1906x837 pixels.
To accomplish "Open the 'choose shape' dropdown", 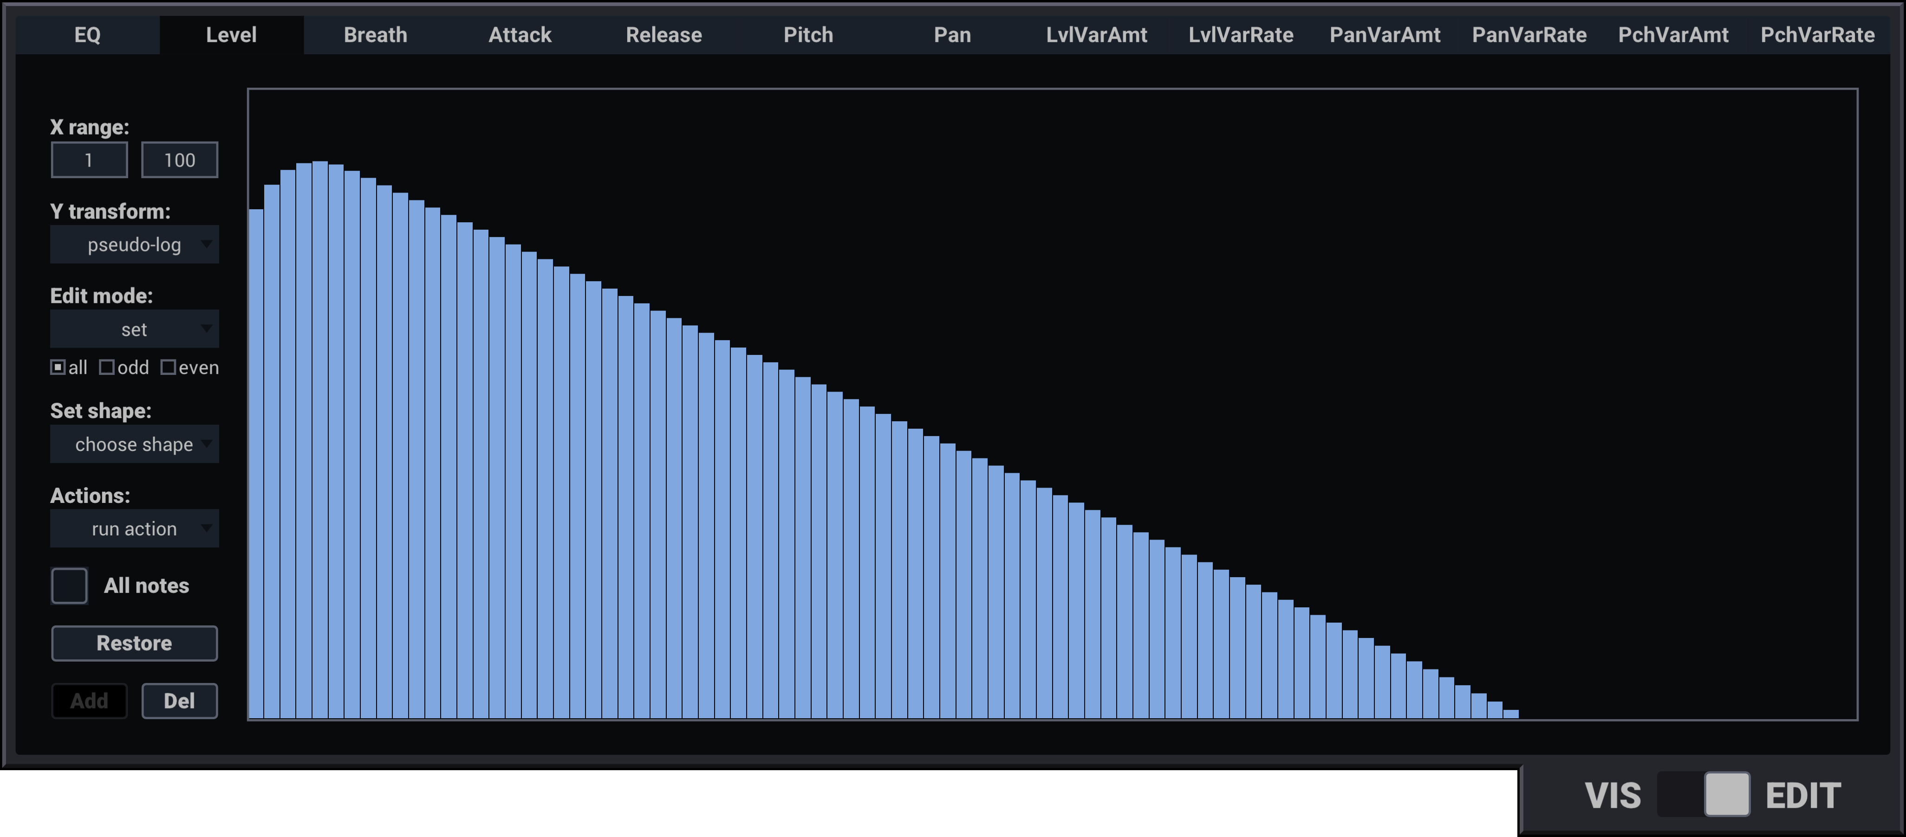I will (x=135, y=444).
